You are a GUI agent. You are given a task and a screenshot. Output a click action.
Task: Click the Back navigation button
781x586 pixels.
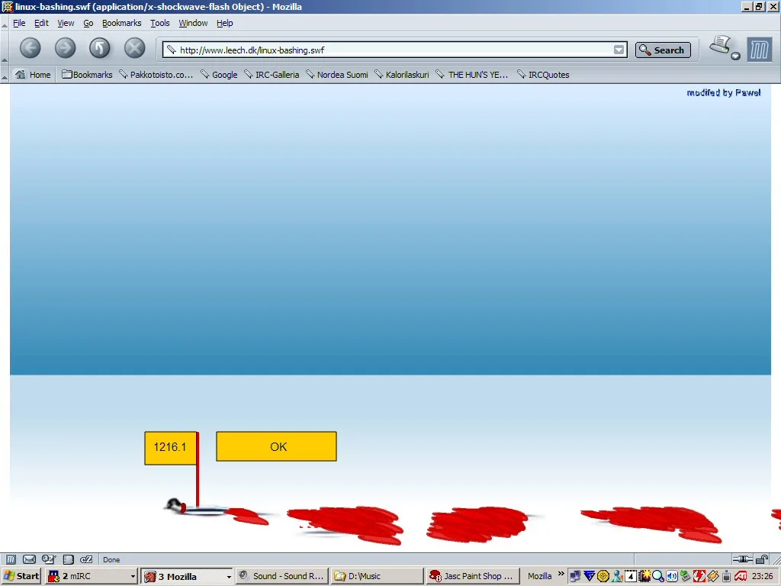point(30,49)
